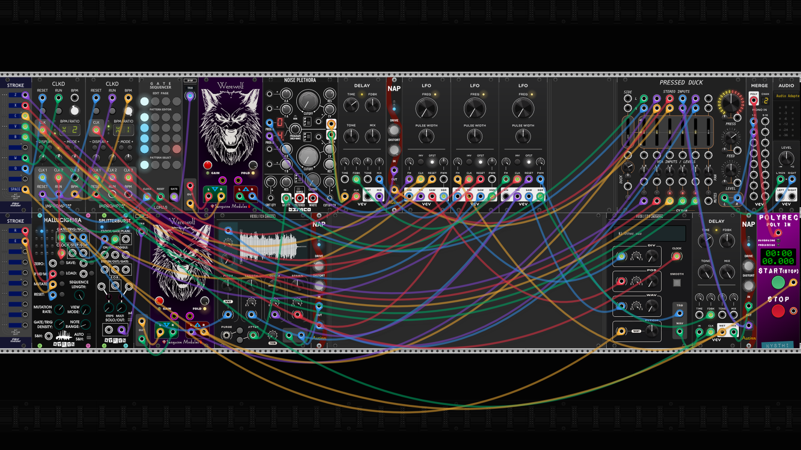Adjust the DIV knob on Voxglitch Repeater
Image resolution: width=801 pixels, height=450 pixels.
[x=652, y=257]
